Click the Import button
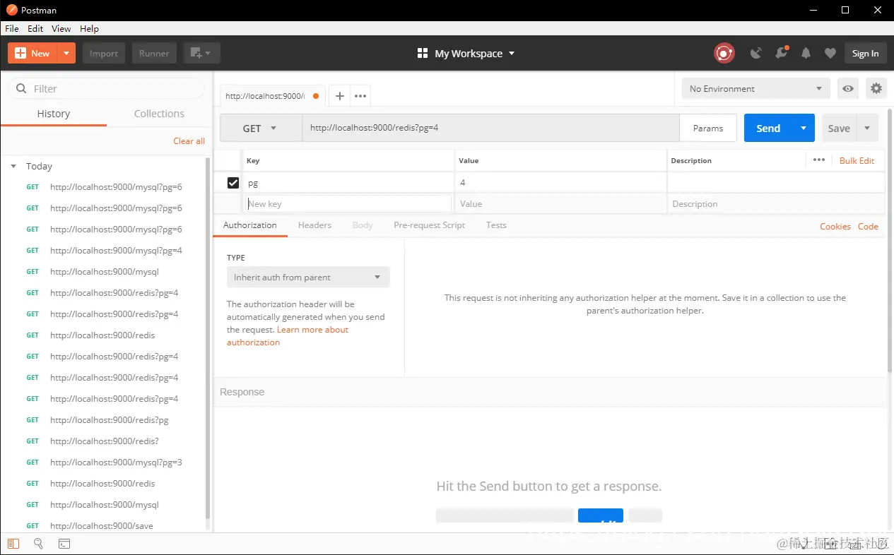The height and width of the screenshot is (555, 894). coord(104,53)
